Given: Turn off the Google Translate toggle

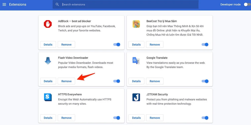Looking at the screenshot, I should coord(205,81).
